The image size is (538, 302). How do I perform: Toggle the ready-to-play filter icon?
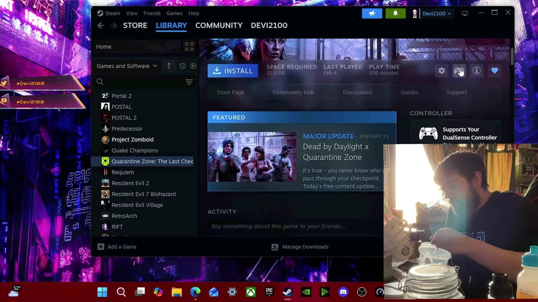193,66
